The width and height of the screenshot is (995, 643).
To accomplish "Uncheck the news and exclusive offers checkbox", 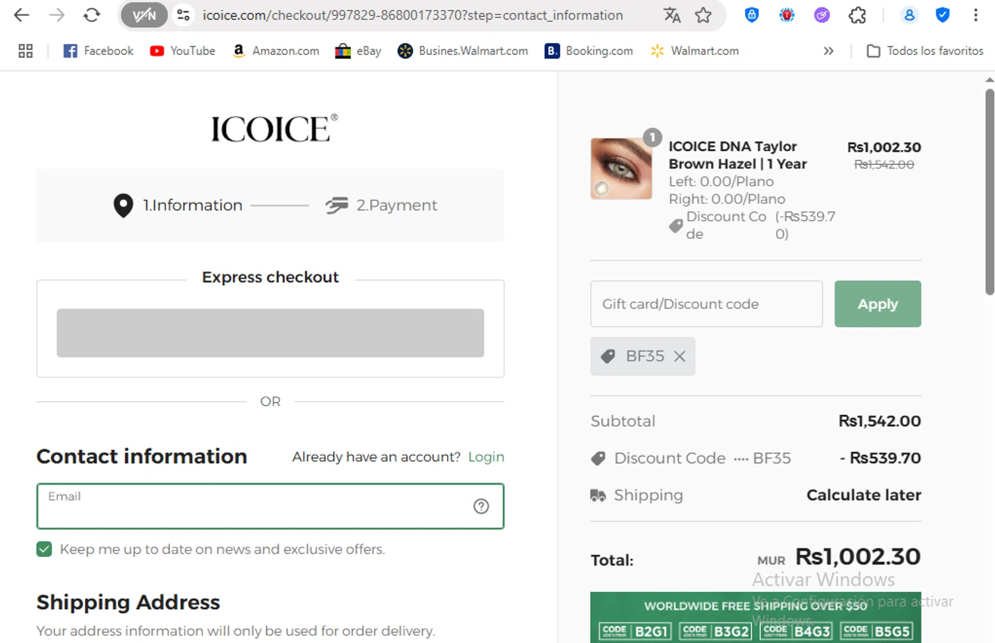I will [44, 549].
